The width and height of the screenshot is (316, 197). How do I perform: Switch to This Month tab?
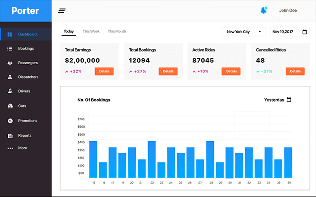(x=117, y=31)
